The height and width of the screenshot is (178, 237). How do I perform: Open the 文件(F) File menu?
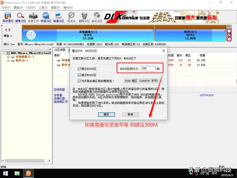tap(6, 7)
